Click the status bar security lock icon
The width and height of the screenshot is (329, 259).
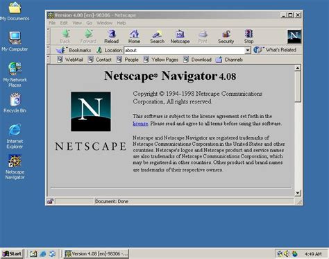(x=50, y=201)
